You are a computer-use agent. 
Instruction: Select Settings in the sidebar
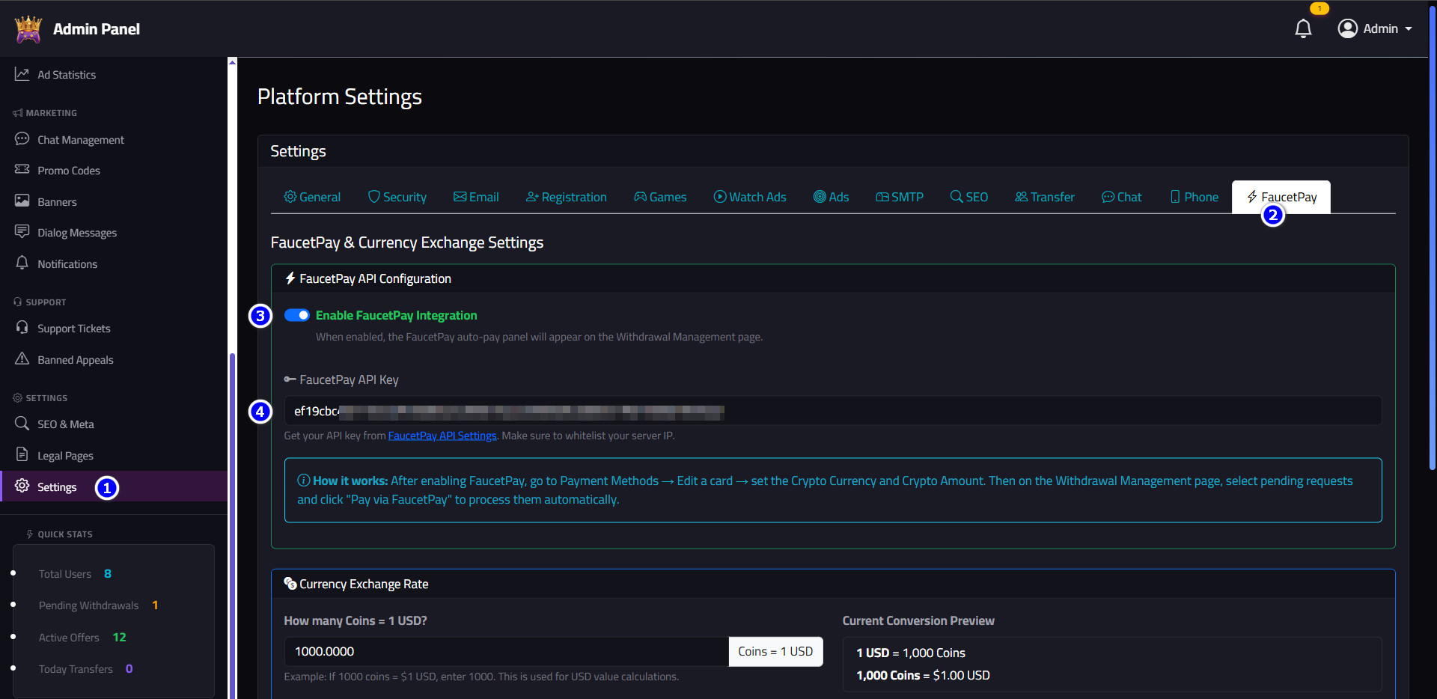coord(55,486)
